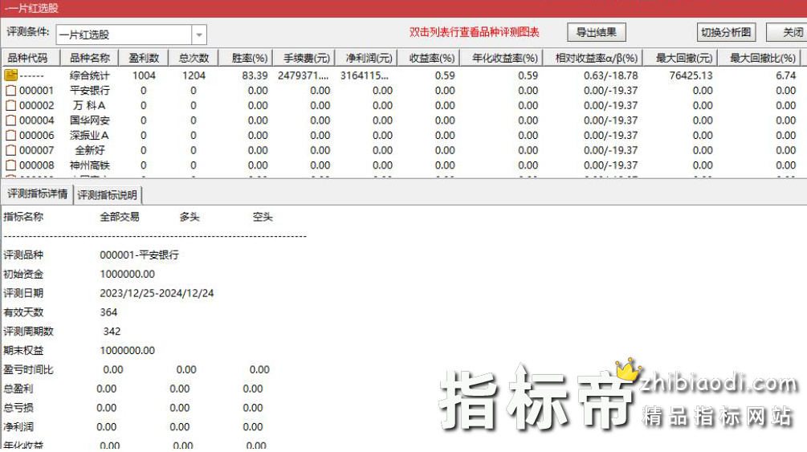807x452 pixels.
Task: Sort by 盈利数 column header
Action: pos(144,58)
